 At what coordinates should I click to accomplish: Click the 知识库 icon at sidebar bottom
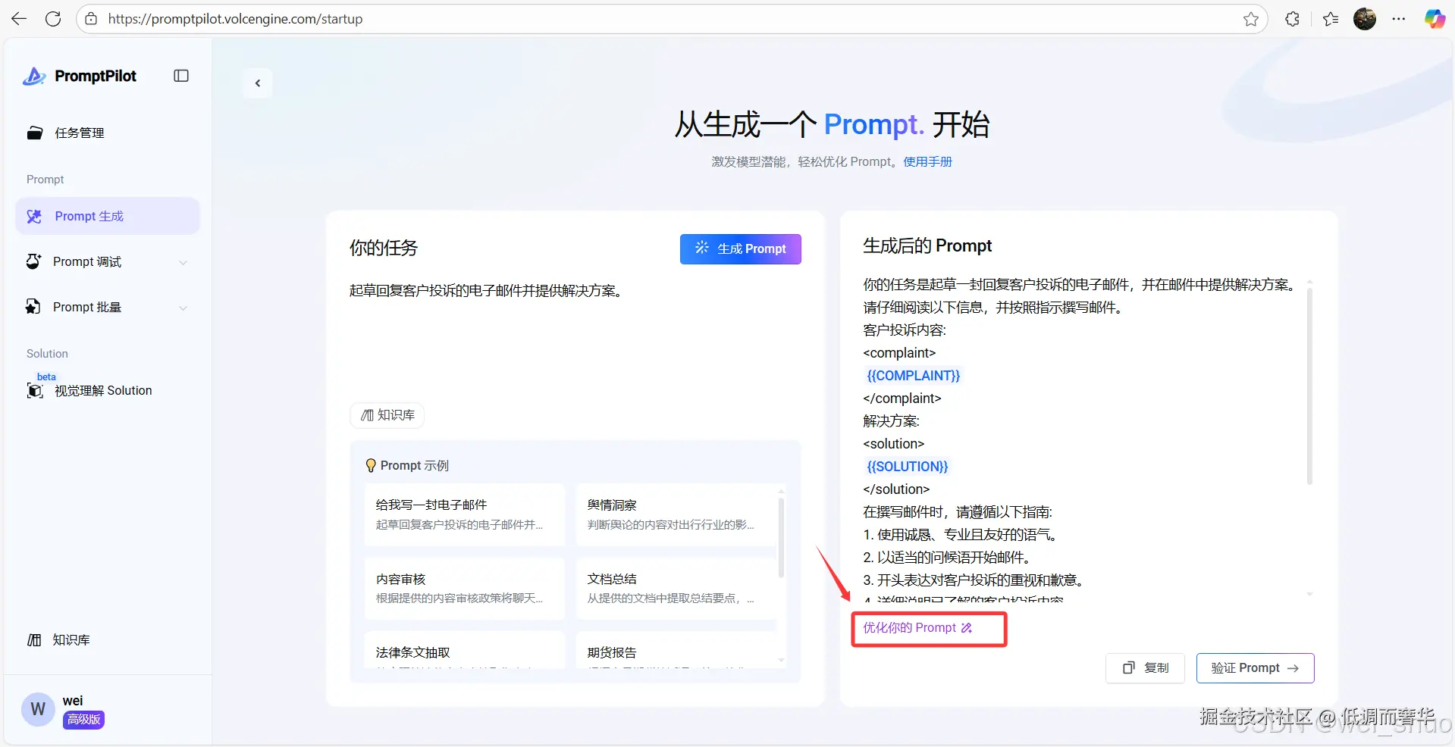click(34, 639)
